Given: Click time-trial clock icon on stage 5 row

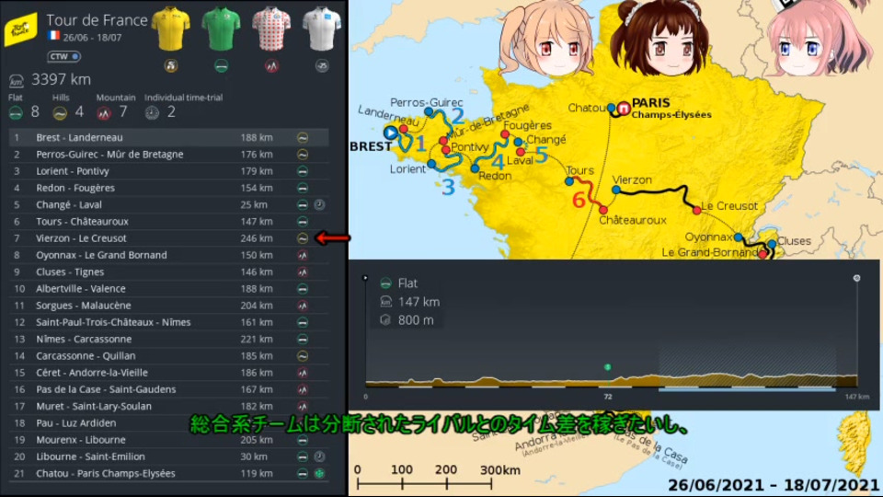Looking at the screenshot, I should click(x=319, y=204).
